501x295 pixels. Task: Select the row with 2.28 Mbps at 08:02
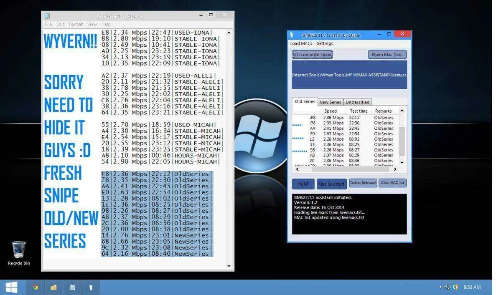[345, 139]
